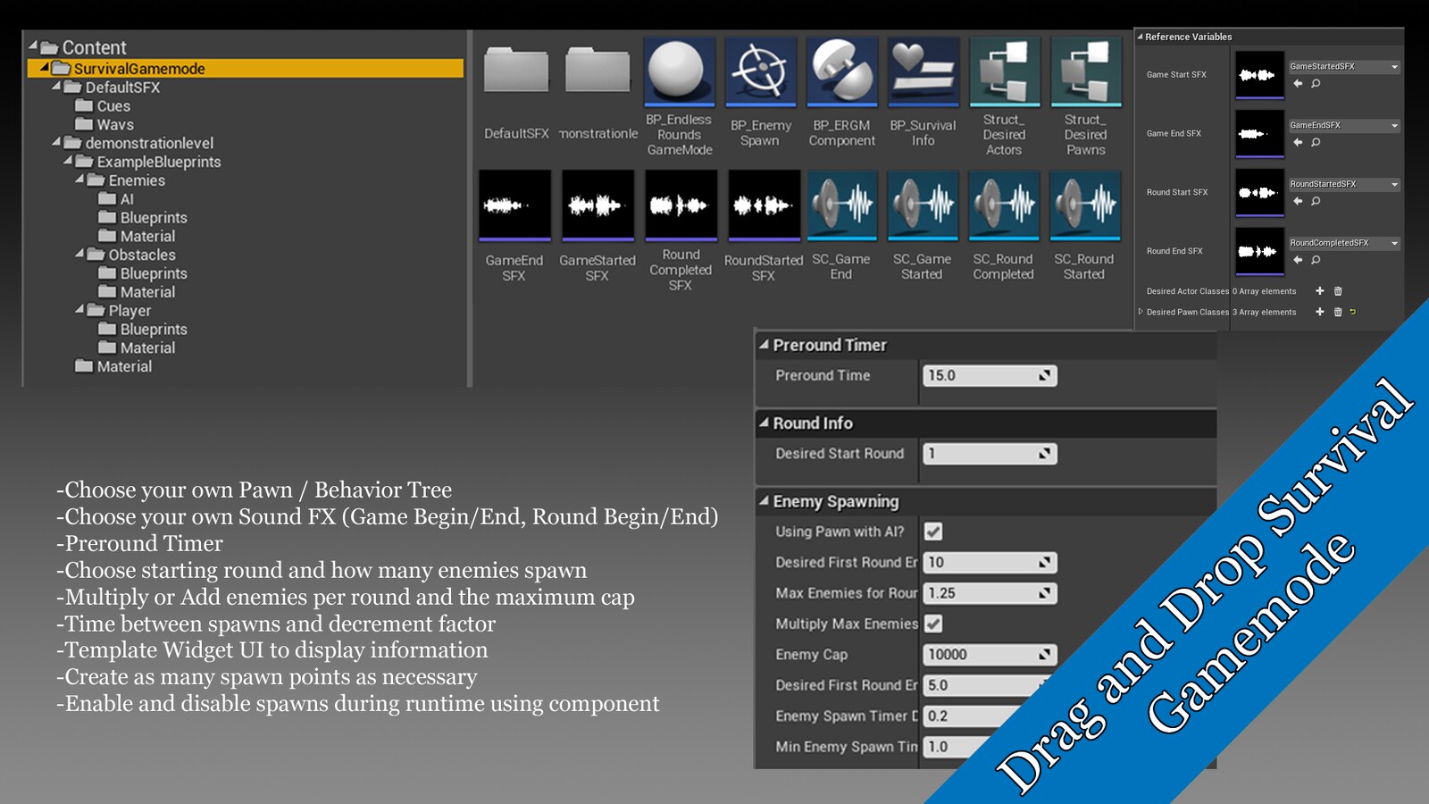Select the SC_Game Started sound cue
This screenshot has height=804, width=1429.
tap(923, 205)
